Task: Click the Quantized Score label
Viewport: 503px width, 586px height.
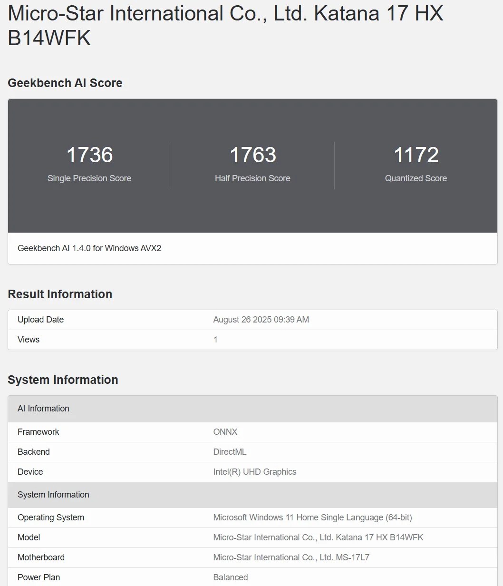Action: tap(416, 178)
